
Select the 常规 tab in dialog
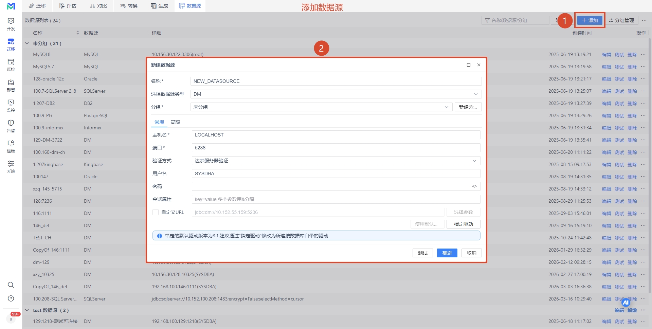[x=159, y=122]
